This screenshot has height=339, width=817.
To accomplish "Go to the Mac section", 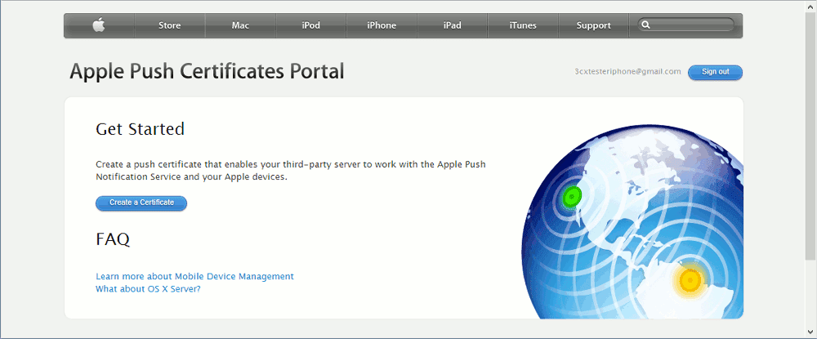I will pyautogui.click(x=240, y=25).
